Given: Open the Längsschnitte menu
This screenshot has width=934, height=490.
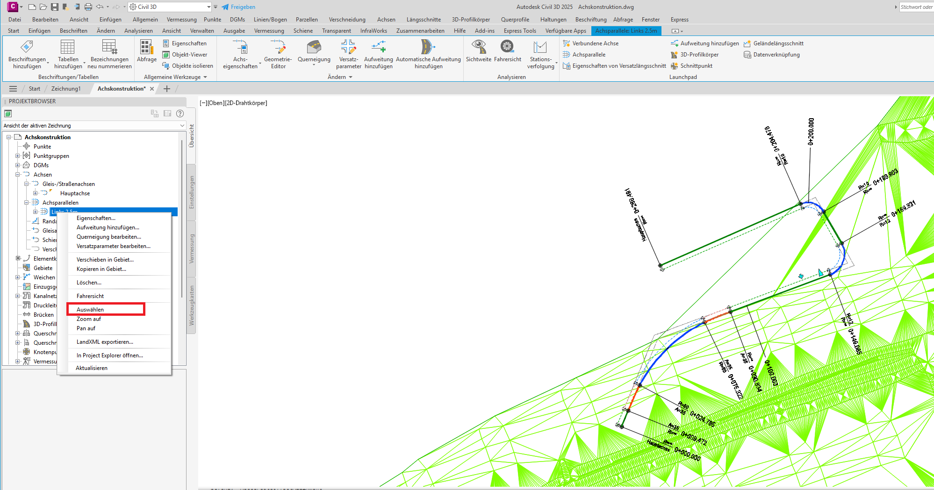Looking at the screenshot, I should [x=424, y=20].
